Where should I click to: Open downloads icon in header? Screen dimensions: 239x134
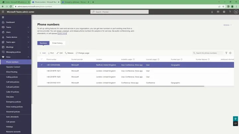tap(212, 12)
